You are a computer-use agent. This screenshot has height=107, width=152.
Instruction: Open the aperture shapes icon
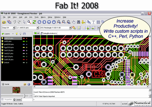(x=74, y=28)
